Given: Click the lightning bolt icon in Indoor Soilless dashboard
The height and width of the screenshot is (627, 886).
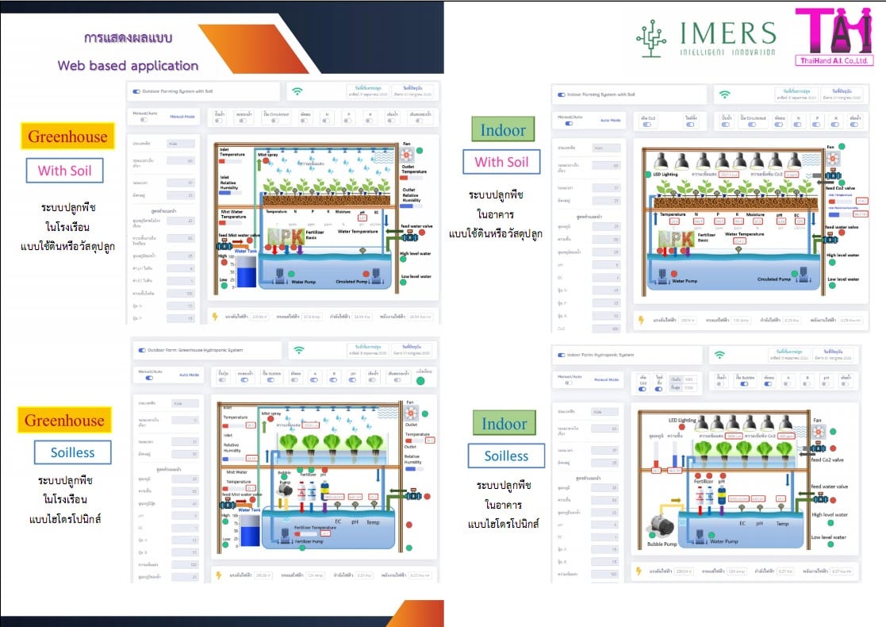Looking at the screenshot, I should click(639, 571).
